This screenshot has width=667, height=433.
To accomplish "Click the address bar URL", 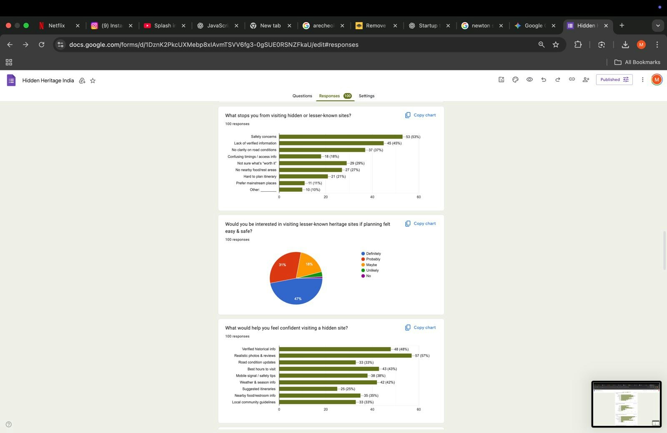I will pos(214,45).
